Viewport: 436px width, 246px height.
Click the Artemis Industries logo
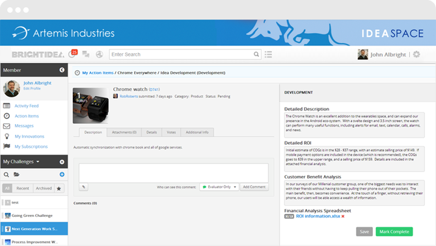point(63,33)
